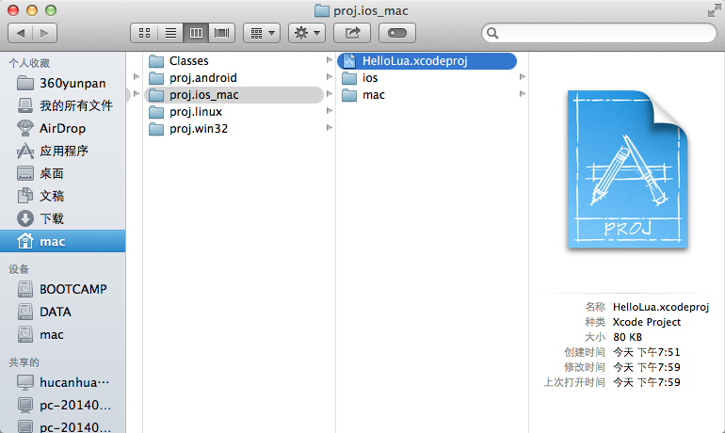Select the mac home folder in the sidebar
Viewport: 725px width, 433px height.
(63, 241)
